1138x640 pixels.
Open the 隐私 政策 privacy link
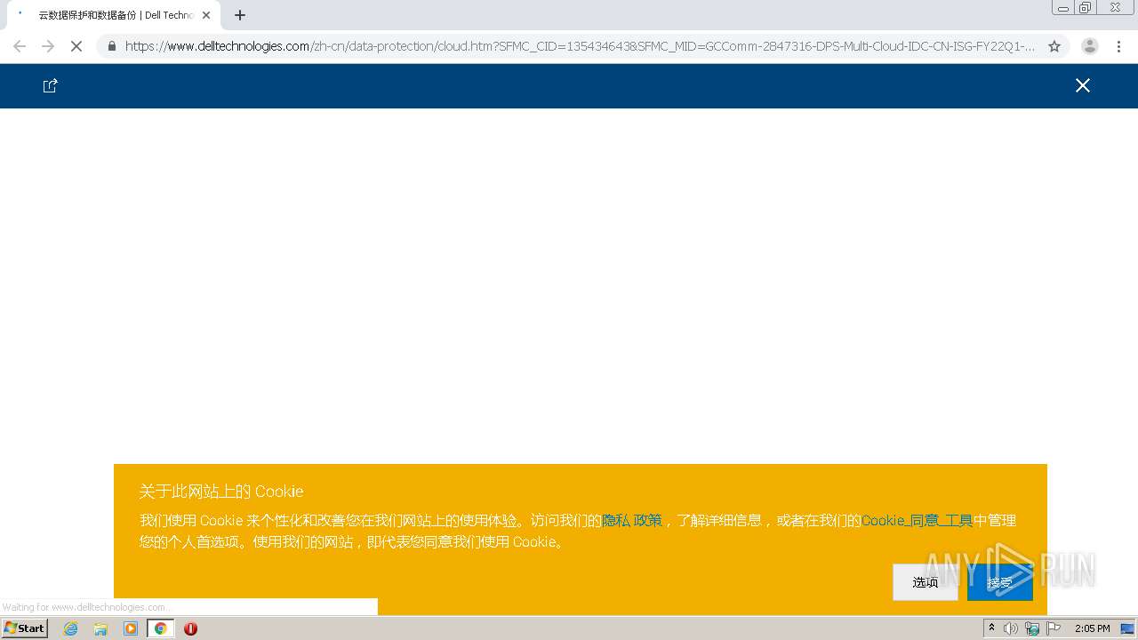click(632, 520)
